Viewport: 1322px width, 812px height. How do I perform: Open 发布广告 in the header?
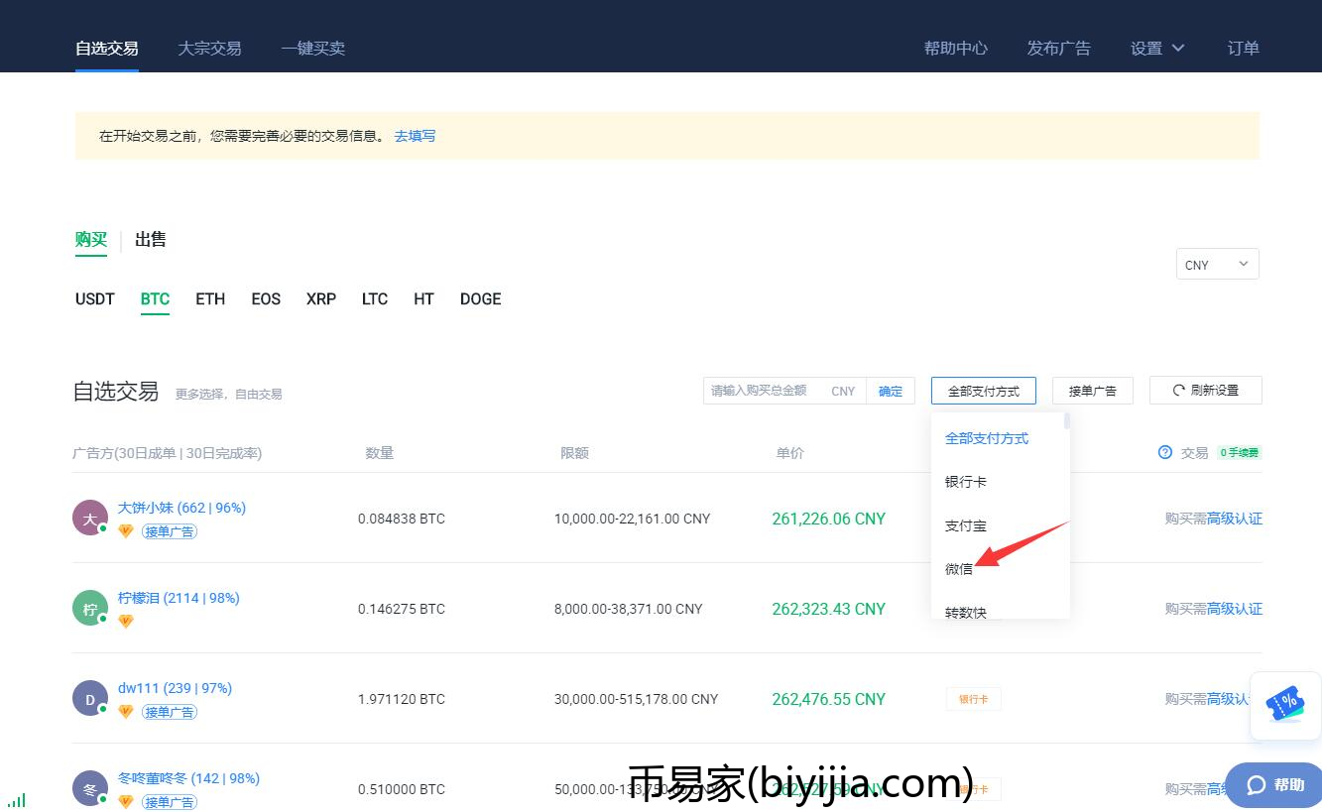click(x=1059, y=48)
